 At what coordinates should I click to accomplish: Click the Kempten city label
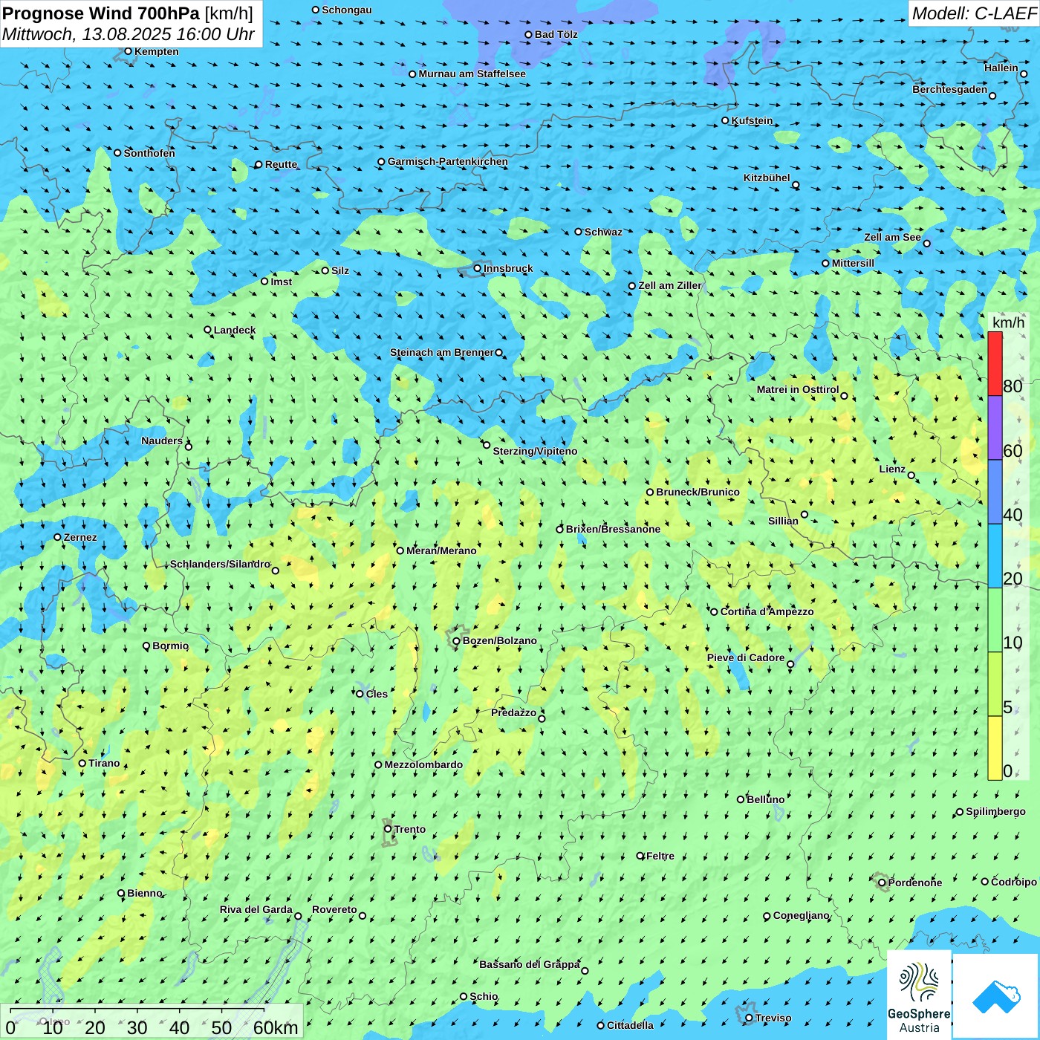(x=157, y=51)
